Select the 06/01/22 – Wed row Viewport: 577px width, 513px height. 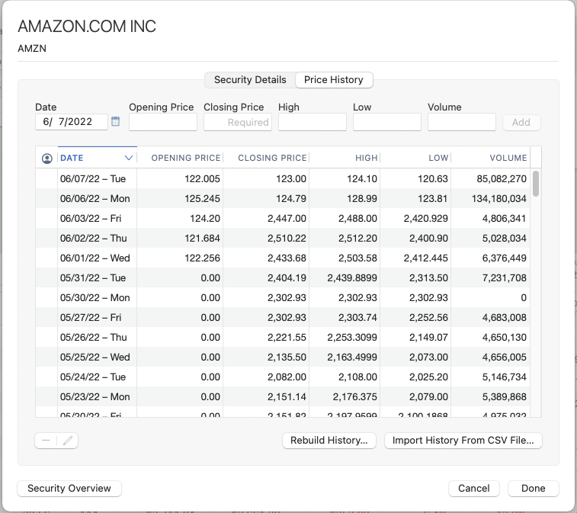pos(283,258)
